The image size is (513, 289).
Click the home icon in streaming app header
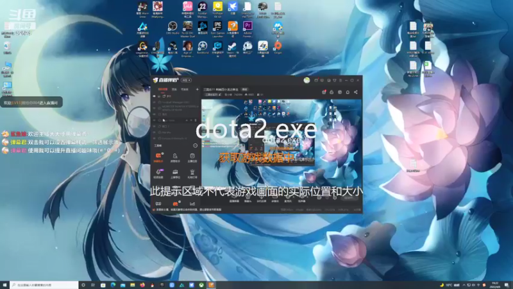click(x=348, y=92)
